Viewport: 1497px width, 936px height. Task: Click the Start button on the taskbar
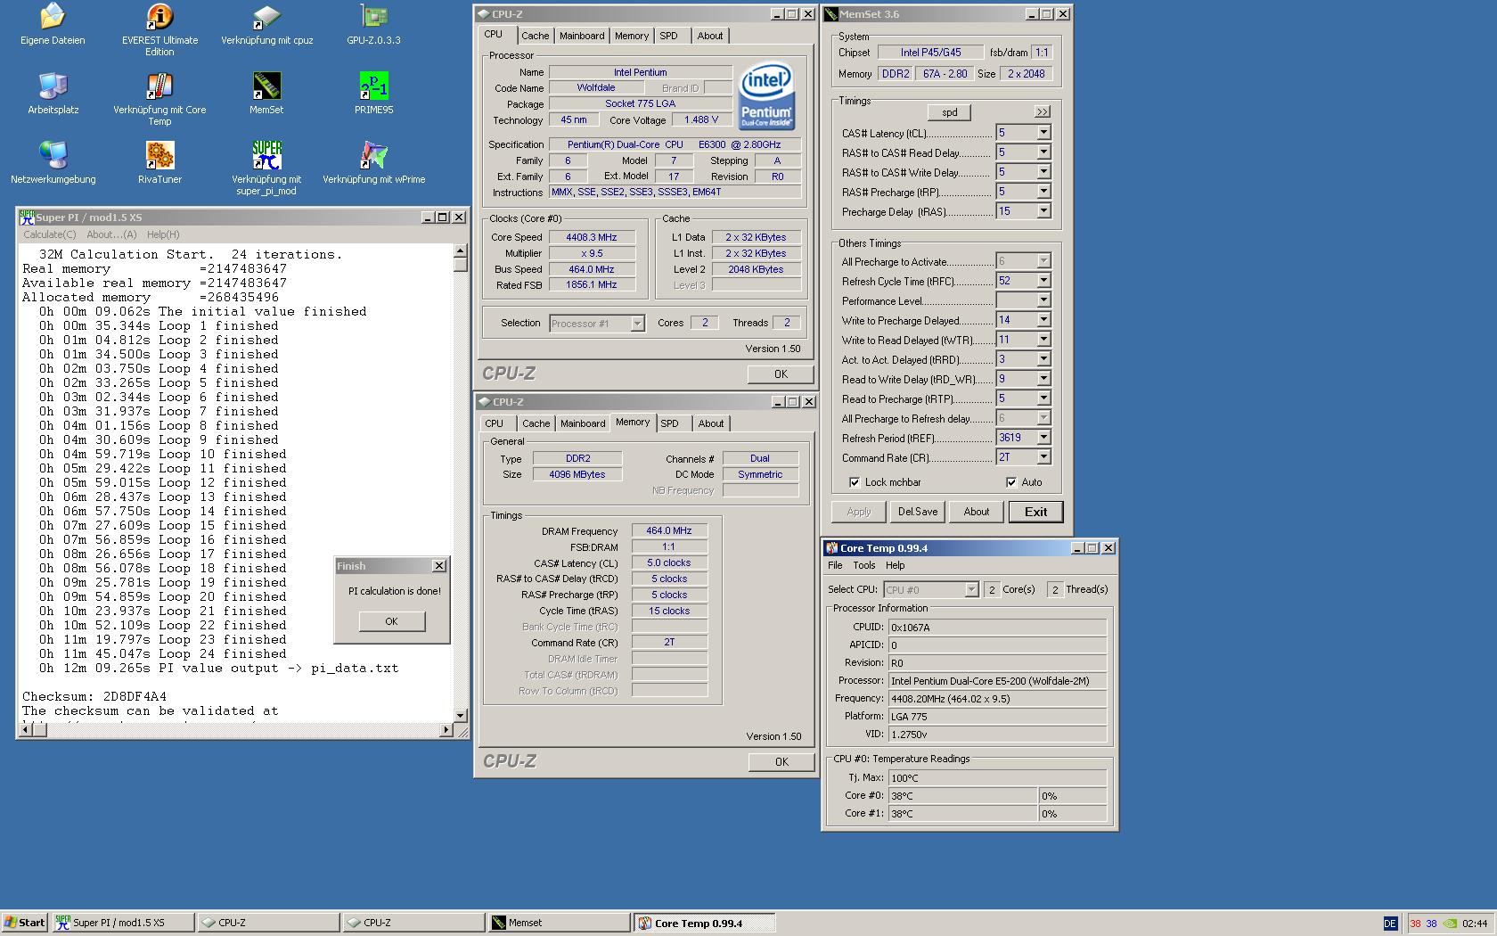point(24,923)
